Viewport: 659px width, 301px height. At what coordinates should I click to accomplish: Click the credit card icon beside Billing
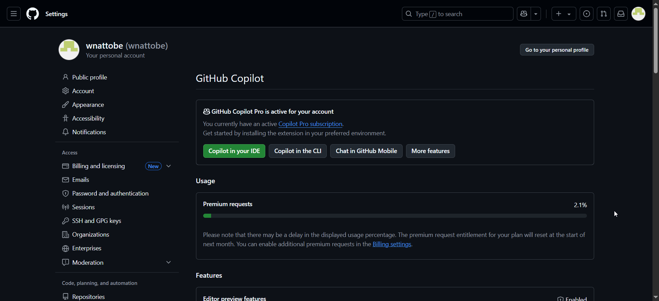66,166
